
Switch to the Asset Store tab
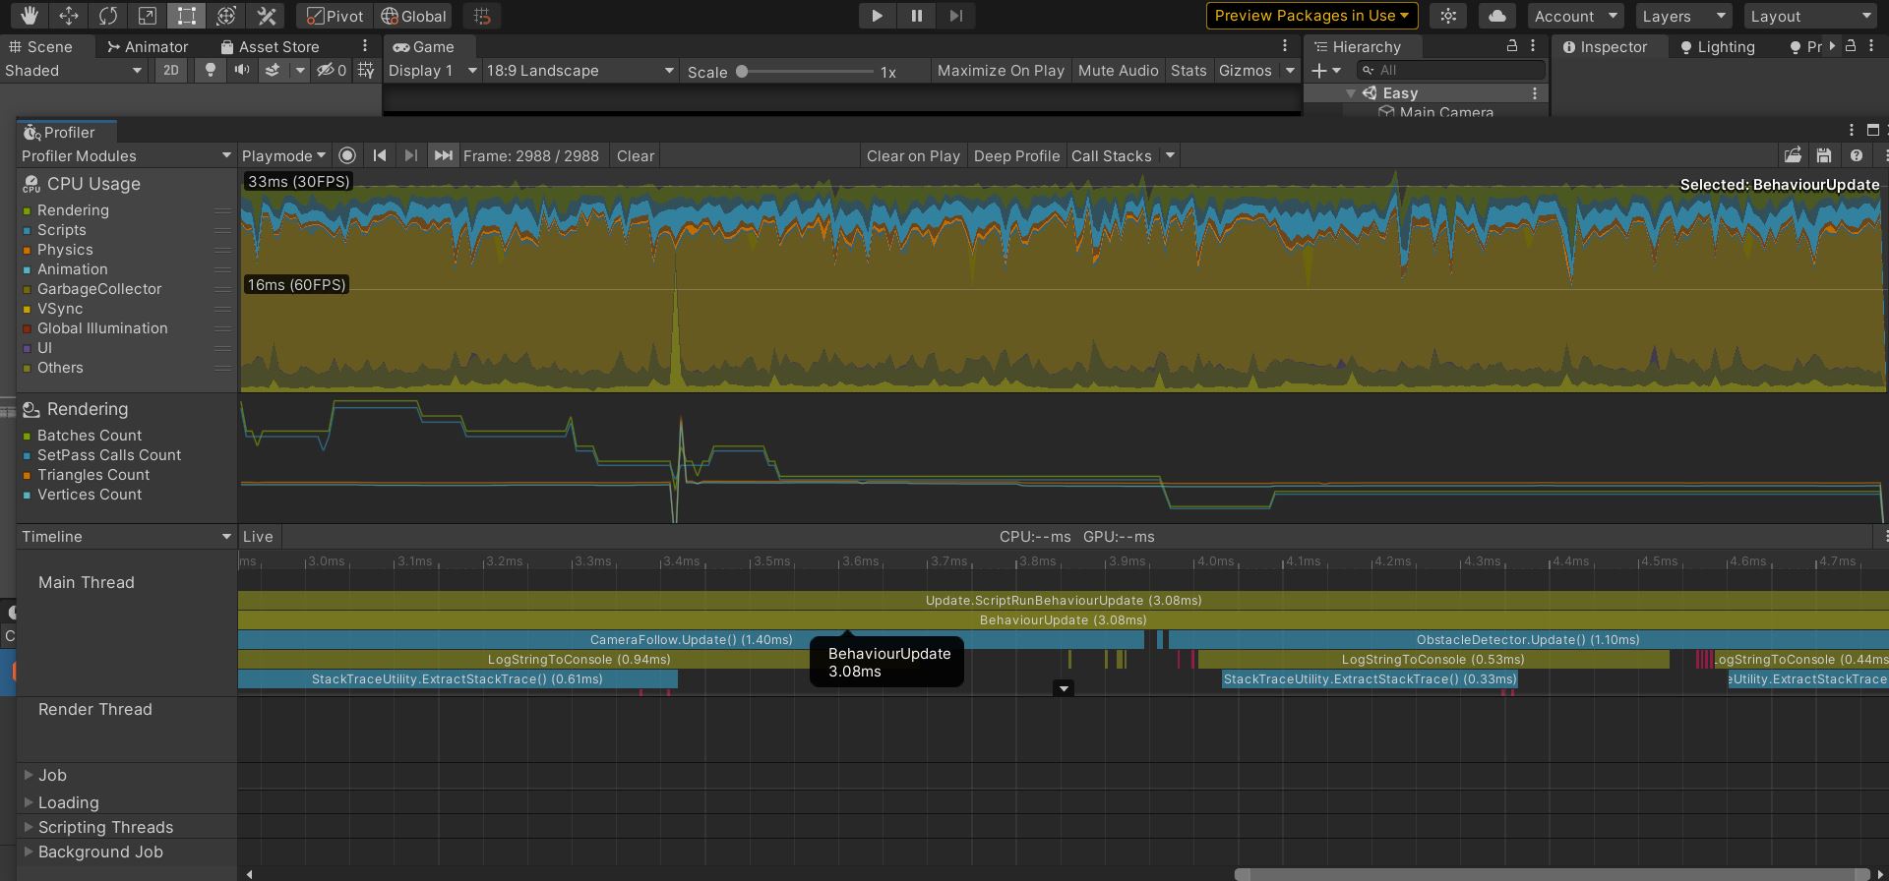pyautogui.click(x=270, y=46)
